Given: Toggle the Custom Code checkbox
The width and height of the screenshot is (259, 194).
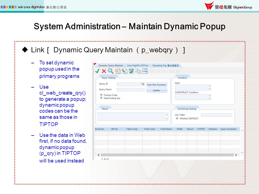Looking at the screenshot, I should tap(101, 95).
